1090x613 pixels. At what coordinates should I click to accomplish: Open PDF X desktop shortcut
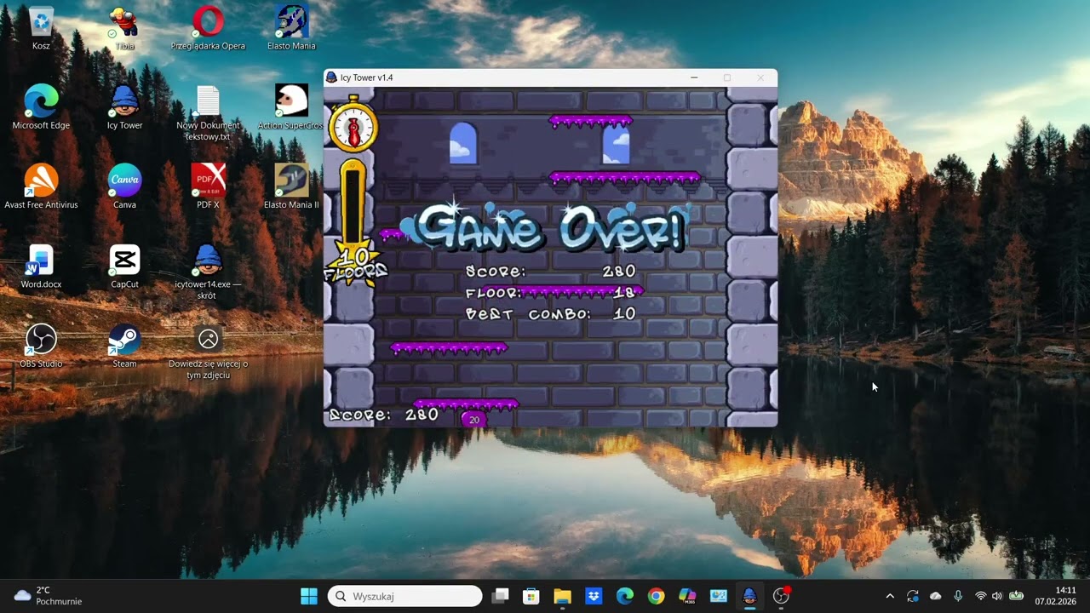tap(208, 186)
